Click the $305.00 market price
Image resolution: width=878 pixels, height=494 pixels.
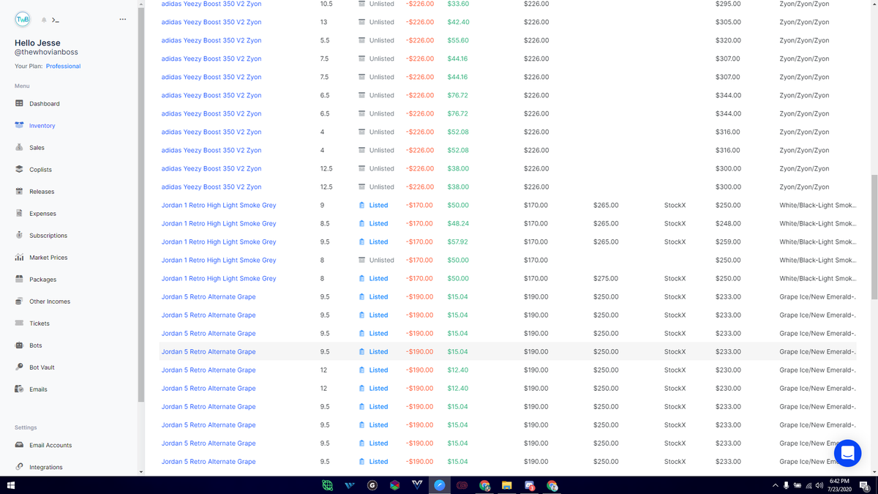(728, 22)
